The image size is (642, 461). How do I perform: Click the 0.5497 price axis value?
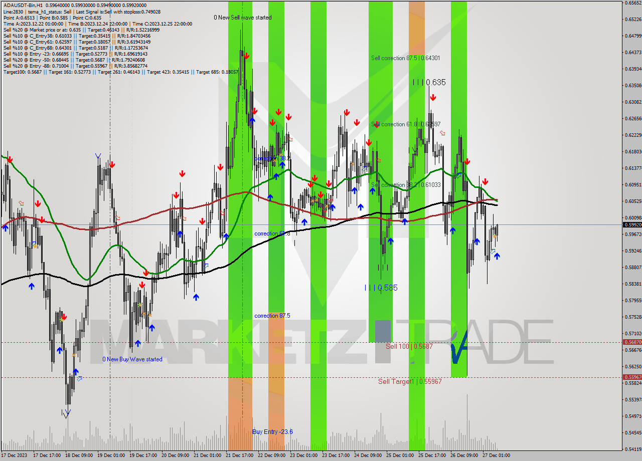[633, 416]
